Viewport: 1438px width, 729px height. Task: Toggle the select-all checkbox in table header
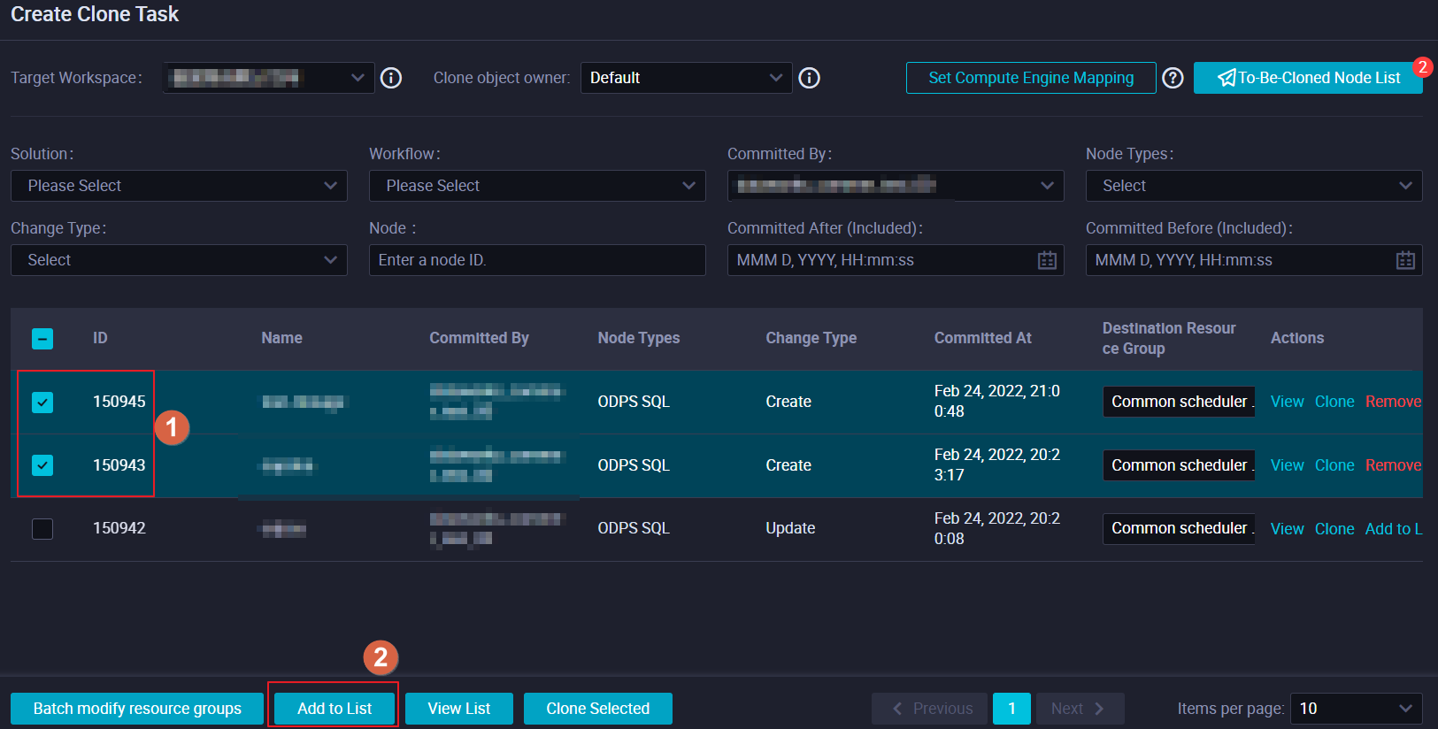42,338
